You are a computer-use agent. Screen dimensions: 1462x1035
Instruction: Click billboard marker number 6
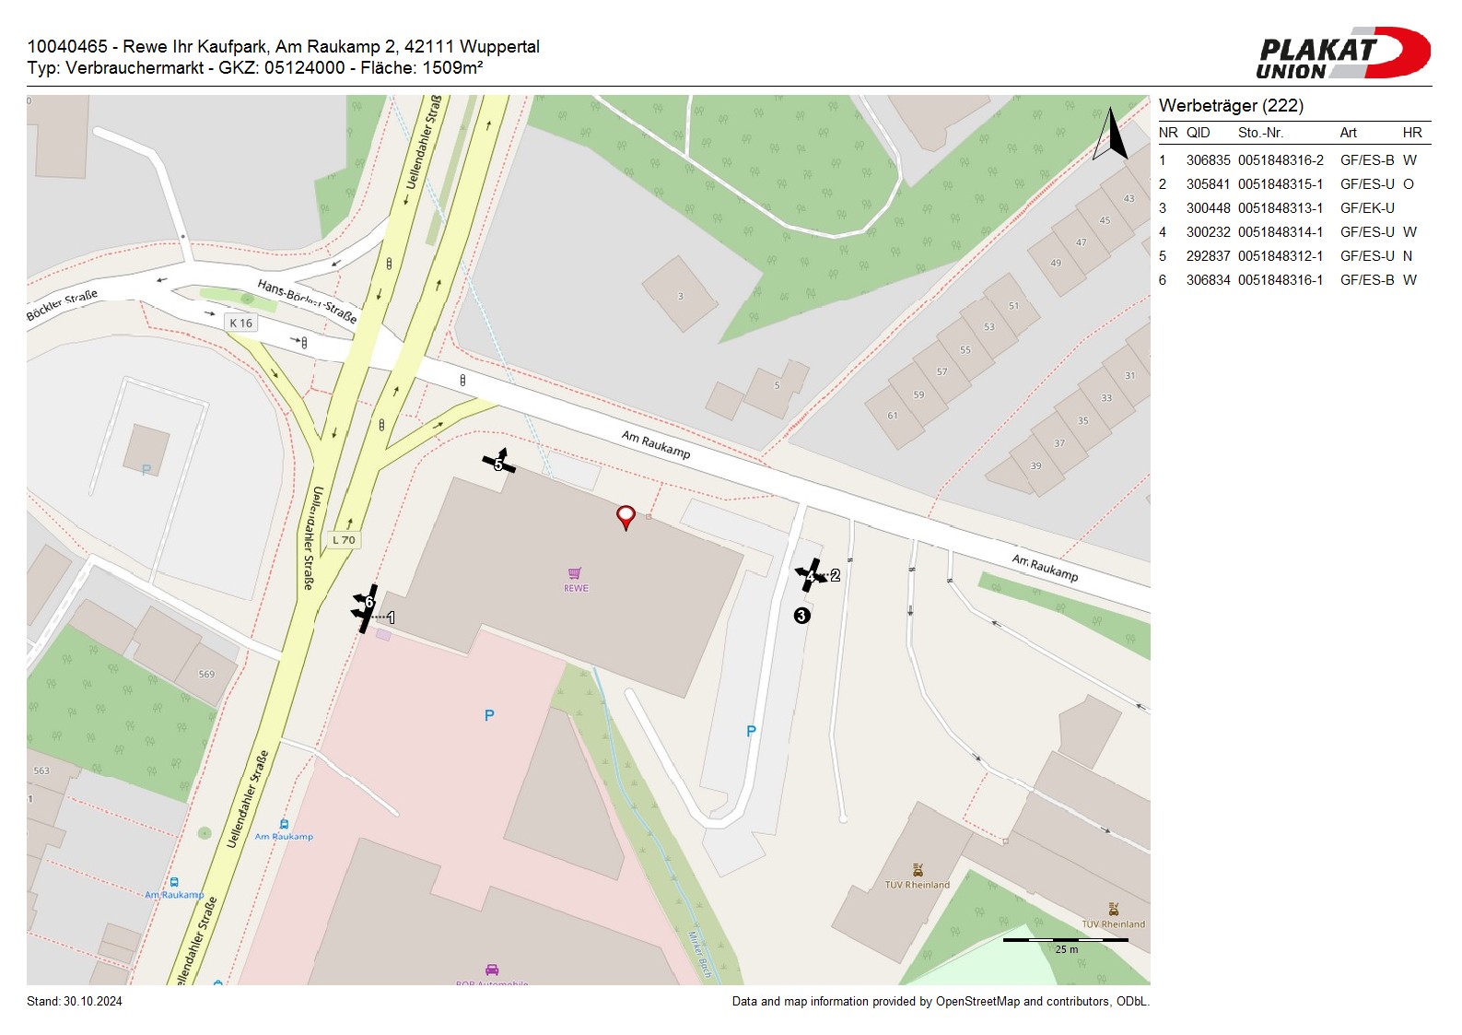(x=368, y=602)
